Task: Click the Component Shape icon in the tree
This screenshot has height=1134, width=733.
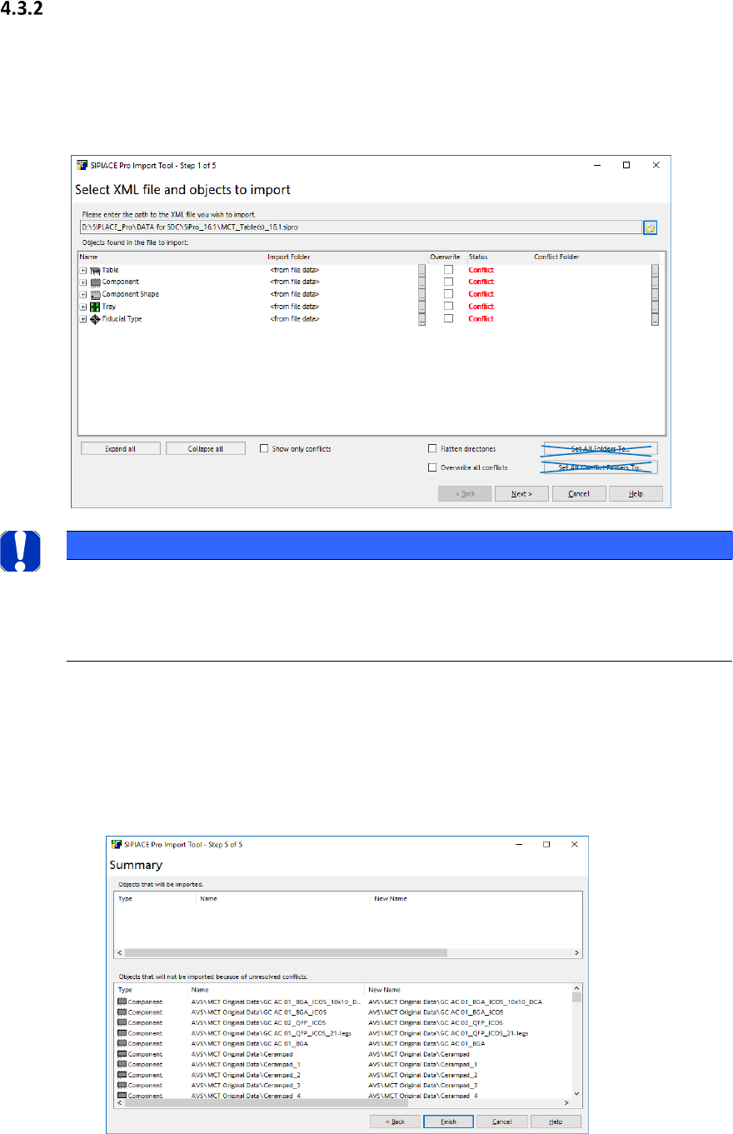Action: [x=95, y=294]
